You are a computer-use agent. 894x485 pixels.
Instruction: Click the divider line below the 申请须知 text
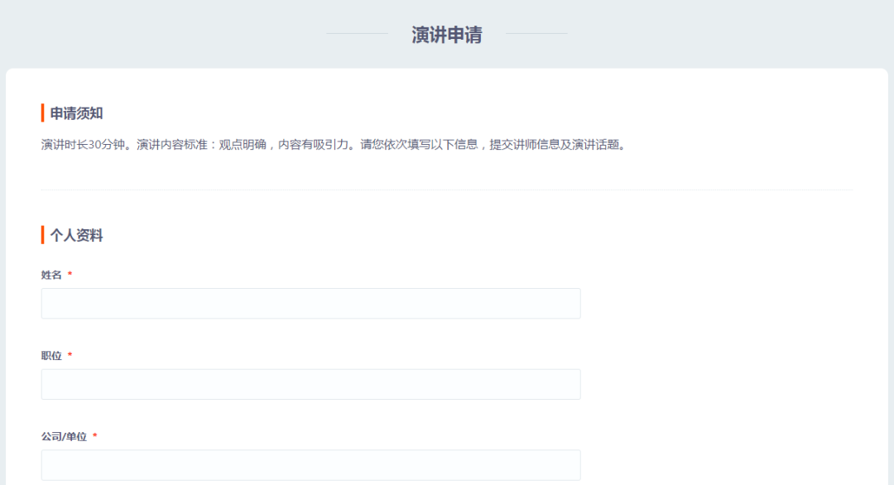coord(447,190)
